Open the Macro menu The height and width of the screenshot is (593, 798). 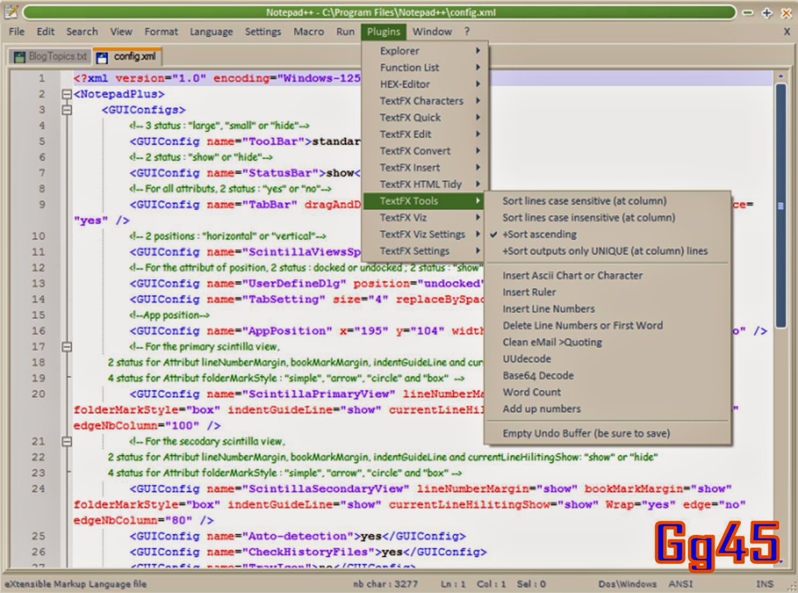tap(309, 32)
